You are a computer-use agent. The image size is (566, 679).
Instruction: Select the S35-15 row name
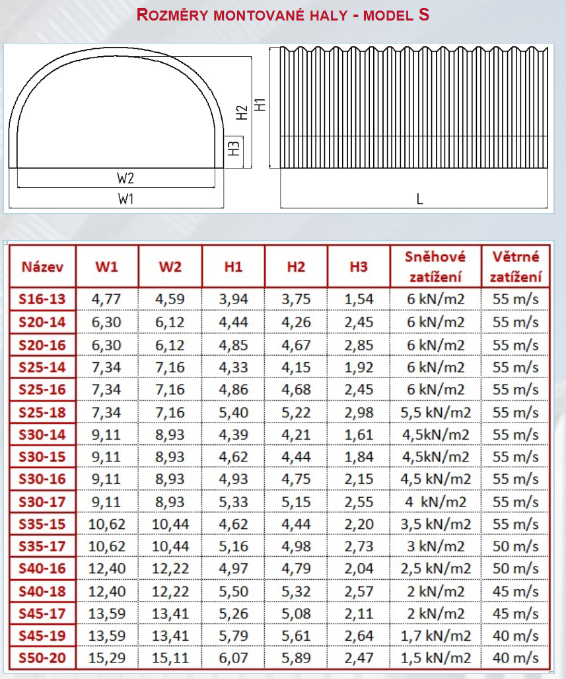(42, 524)
